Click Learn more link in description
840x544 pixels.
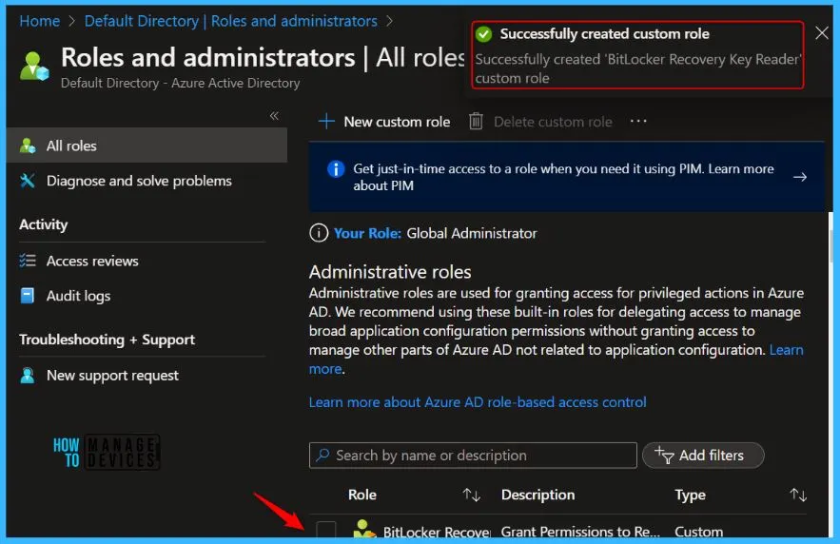[786, 350]
